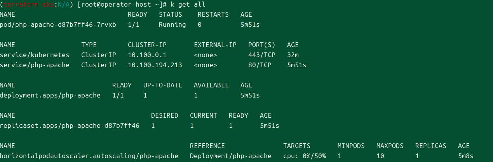Click the TARGETS column header

point(297,146)
